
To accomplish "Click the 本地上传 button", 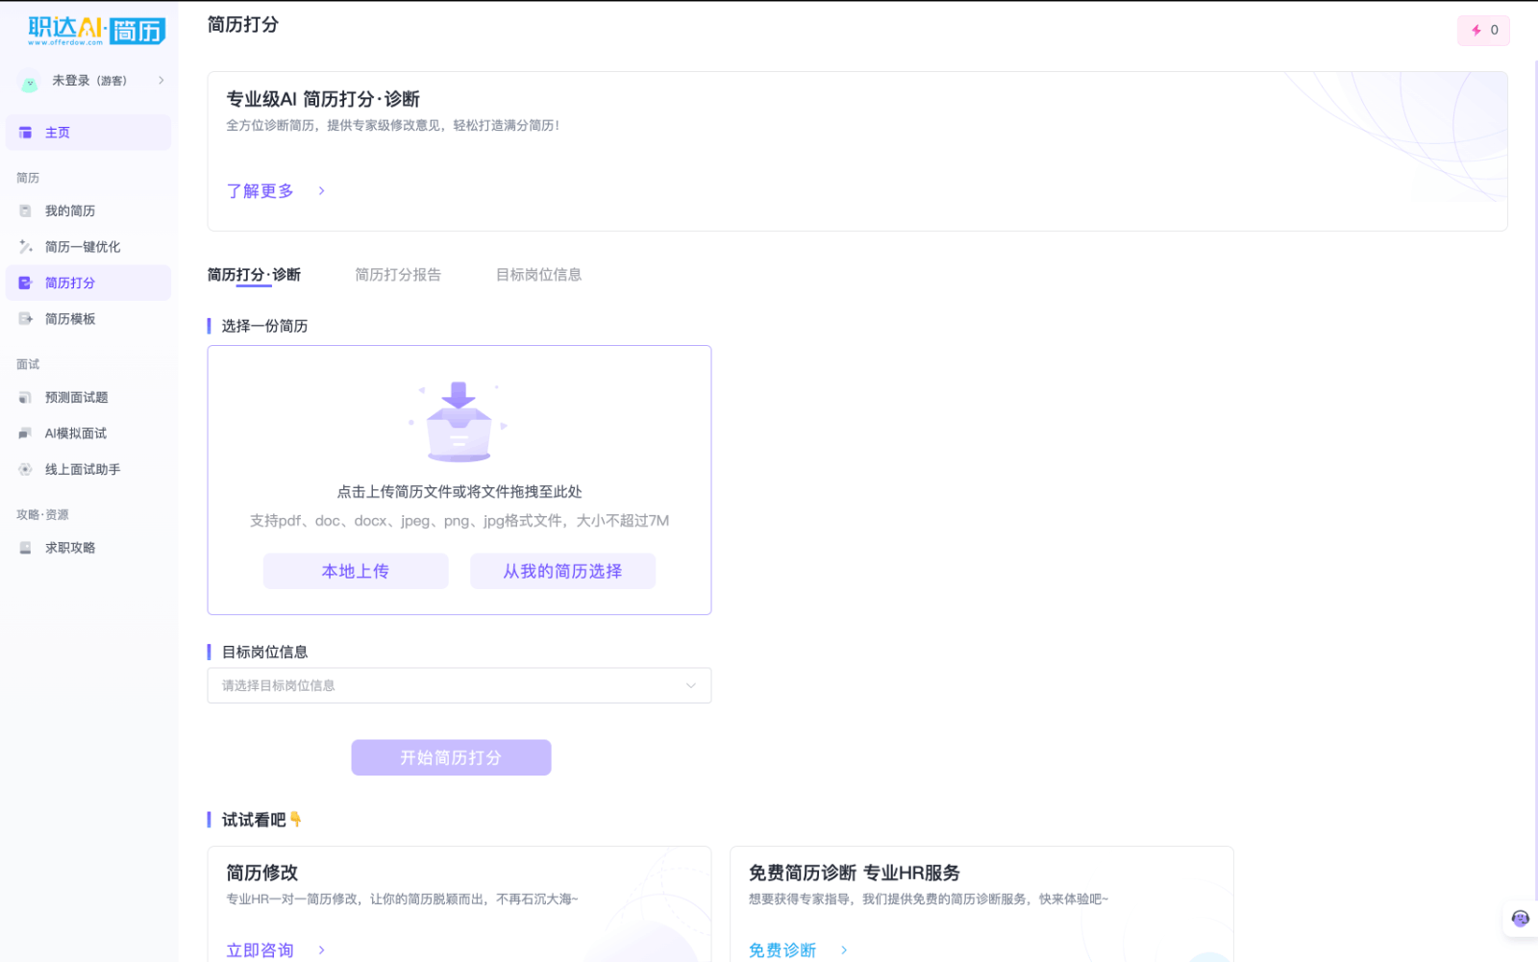I will click(356, 571).
